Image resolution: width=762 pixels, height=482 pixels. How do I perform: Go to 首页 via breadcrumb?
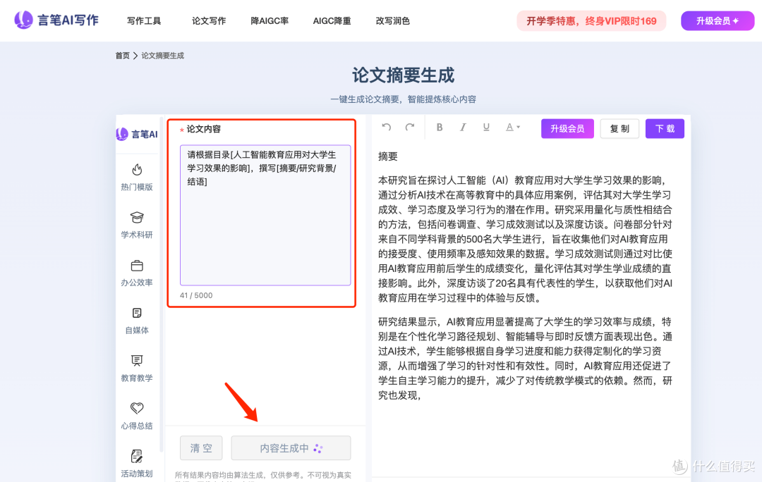(123, 56)
